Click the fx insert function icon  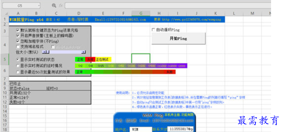coord(61,5)
